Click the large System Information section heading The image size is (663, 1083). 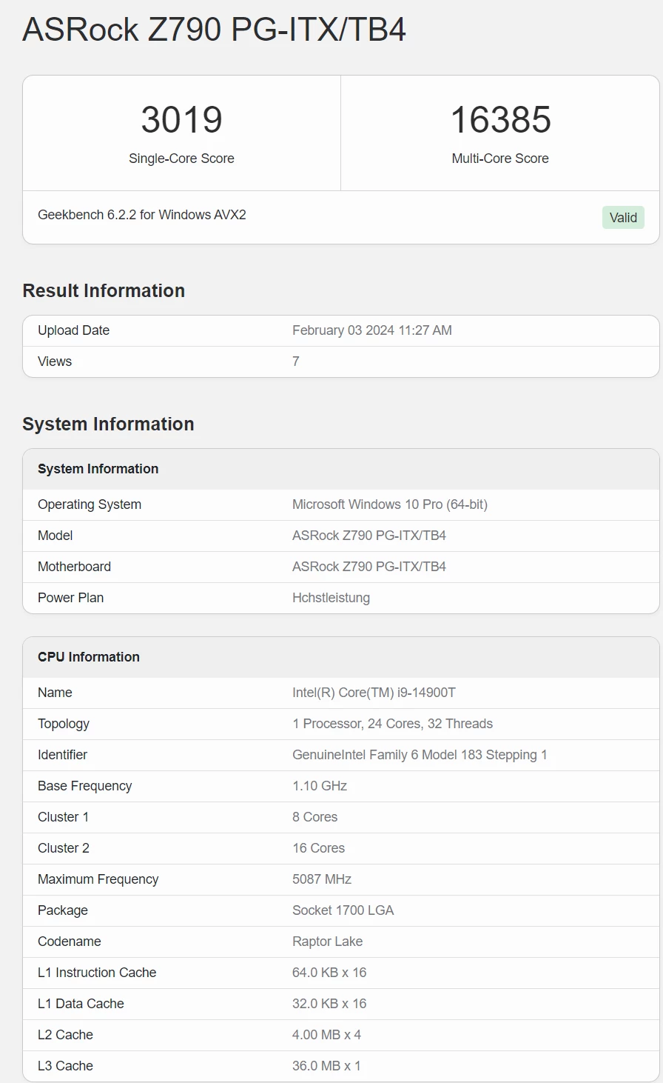[108, 424]
